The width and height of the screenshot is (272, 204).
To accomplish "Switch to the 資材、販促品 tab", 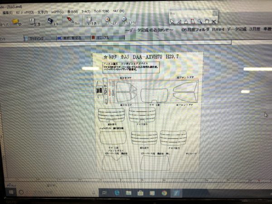I will (x=74, y=38).
